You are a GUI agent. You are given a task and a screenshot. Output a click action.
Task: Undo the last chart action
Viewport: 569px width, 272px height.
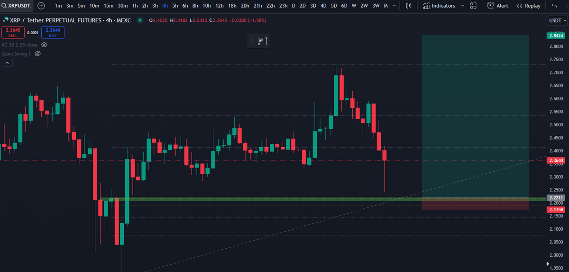click(555, 6)
